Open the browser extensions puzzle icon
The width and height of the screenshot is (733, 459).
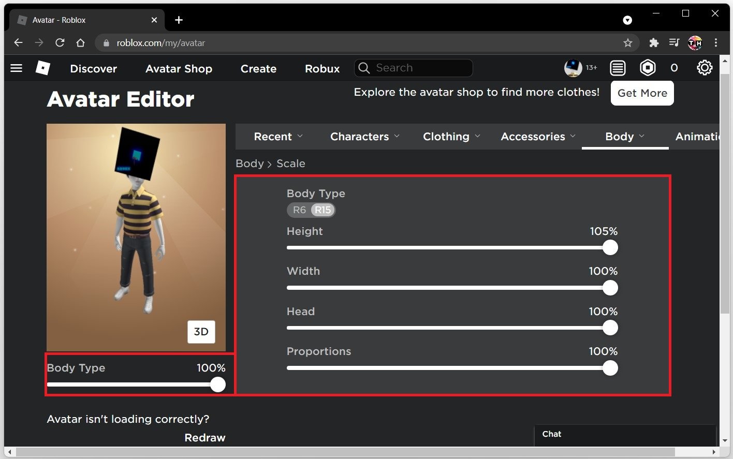coord(654,43)
